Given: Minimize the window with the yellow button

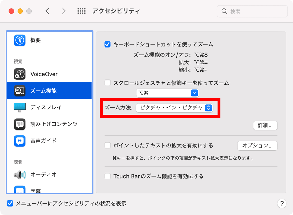Looking at the screenshot, I should pyautogui.click(x=20, y=11).
